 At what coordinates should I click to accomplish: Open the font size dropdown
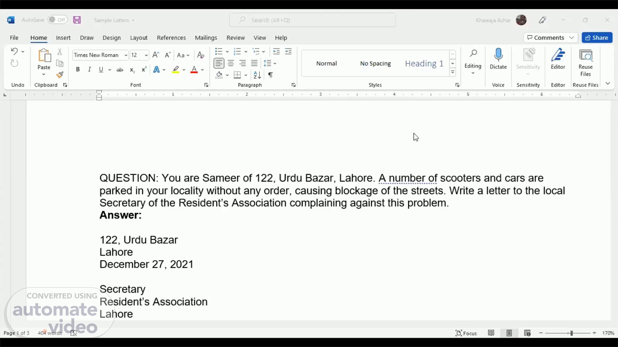pos(146,55)
